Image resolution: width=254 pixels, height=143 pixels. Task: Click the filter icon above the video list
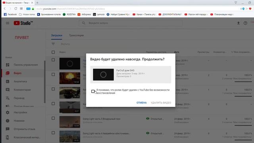tap(53, 44)
